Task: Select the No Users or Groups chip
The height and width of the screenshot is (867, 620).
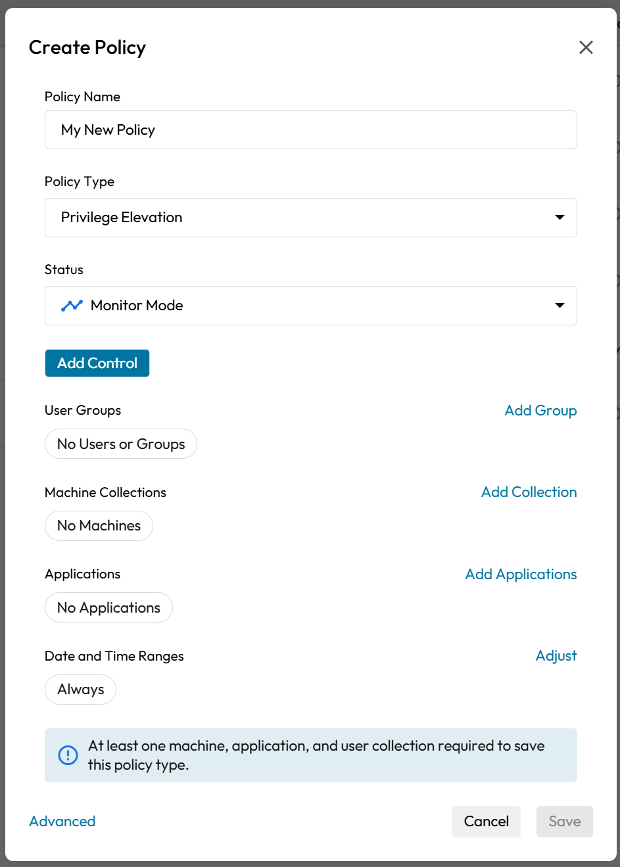Action: pyautogui.click(x=121, y=444)
